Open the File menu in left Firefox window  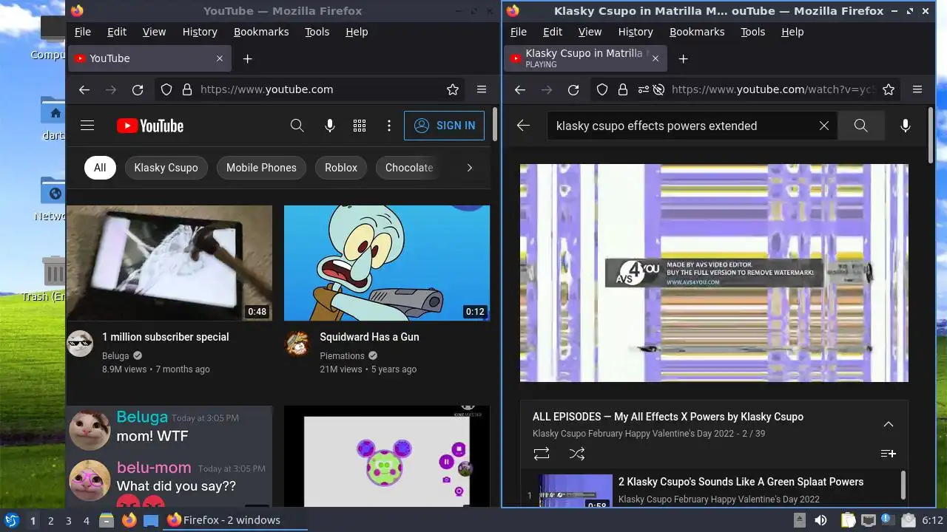point(83,32)
